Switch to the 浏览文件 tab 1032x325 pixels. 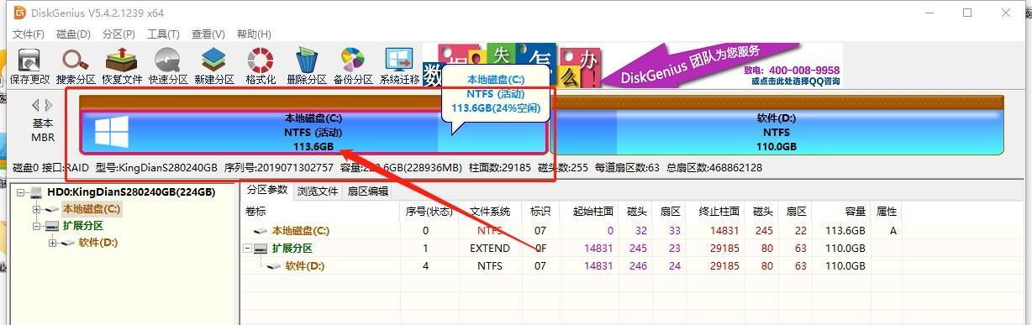pyautogui.click(x=318, y=191)
